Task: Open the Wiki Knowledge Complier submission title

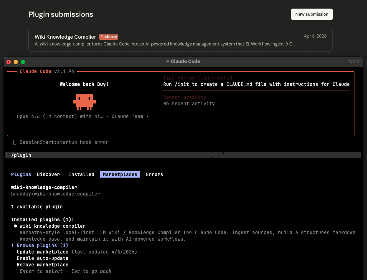Action: 65,37
